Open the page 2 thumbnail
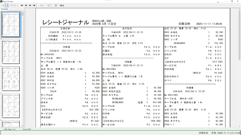 click(x=11, y=52)
